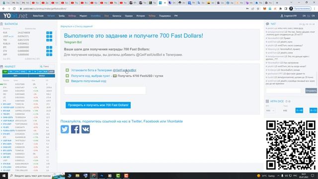318x179 pixels.
Task: Open История in the top navigation
Action: [141, 16]
